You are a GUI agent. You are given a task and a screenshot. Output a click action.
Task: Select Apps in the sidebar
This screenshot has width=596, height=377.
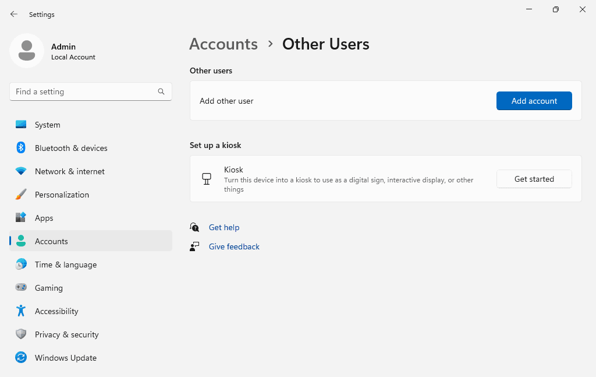tap(91, 217)
